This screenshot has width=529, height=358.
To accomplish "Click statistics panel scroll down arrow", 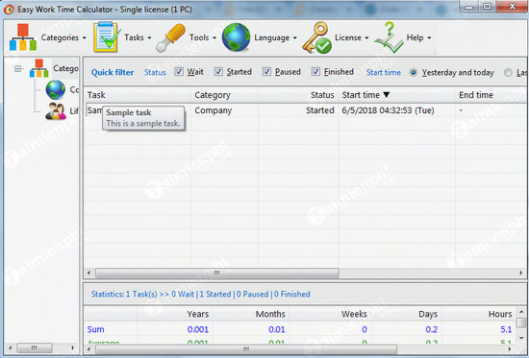I will tap(521, 338).
